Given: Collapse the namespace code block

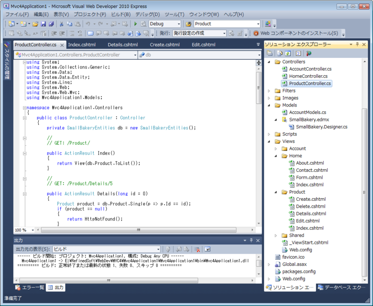Looking at the screenshot, I should (25, 108).
